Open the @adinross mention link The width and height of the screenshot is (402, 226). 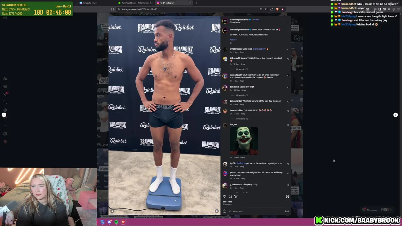click(x=241, y=163)
